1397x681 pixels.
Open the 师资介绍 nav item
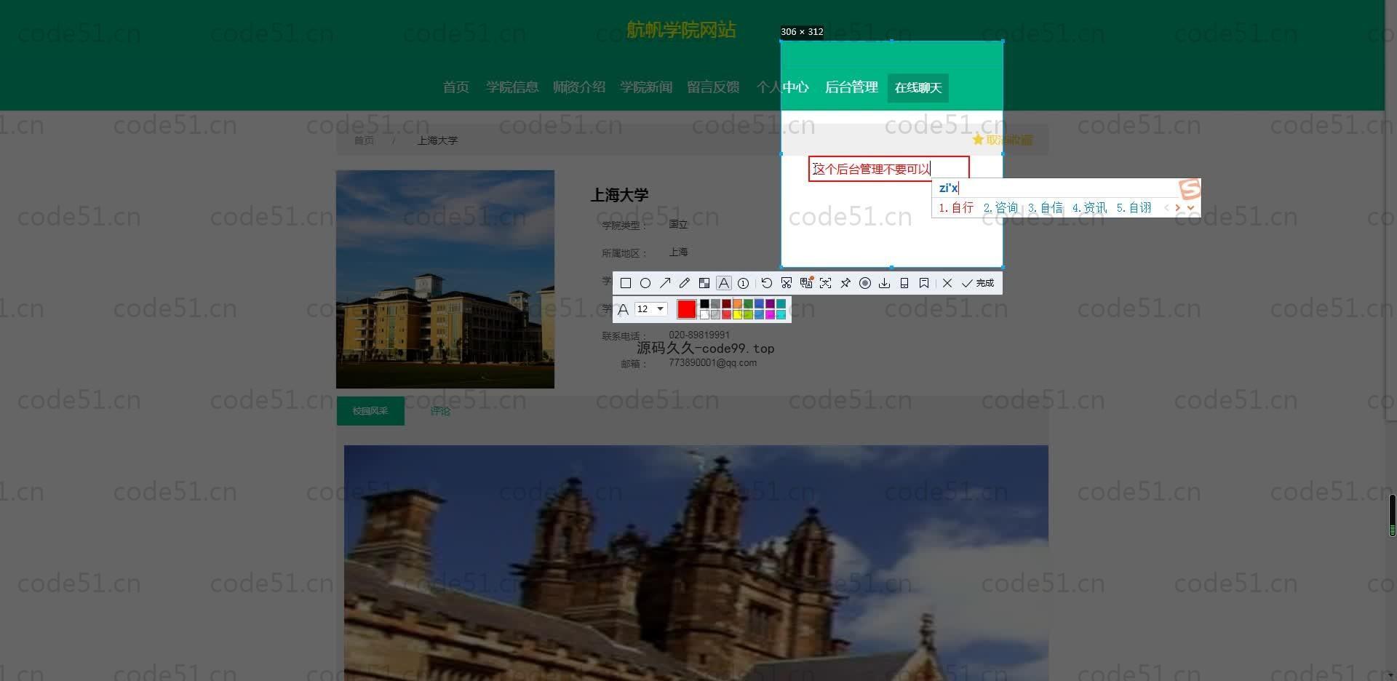579,87
